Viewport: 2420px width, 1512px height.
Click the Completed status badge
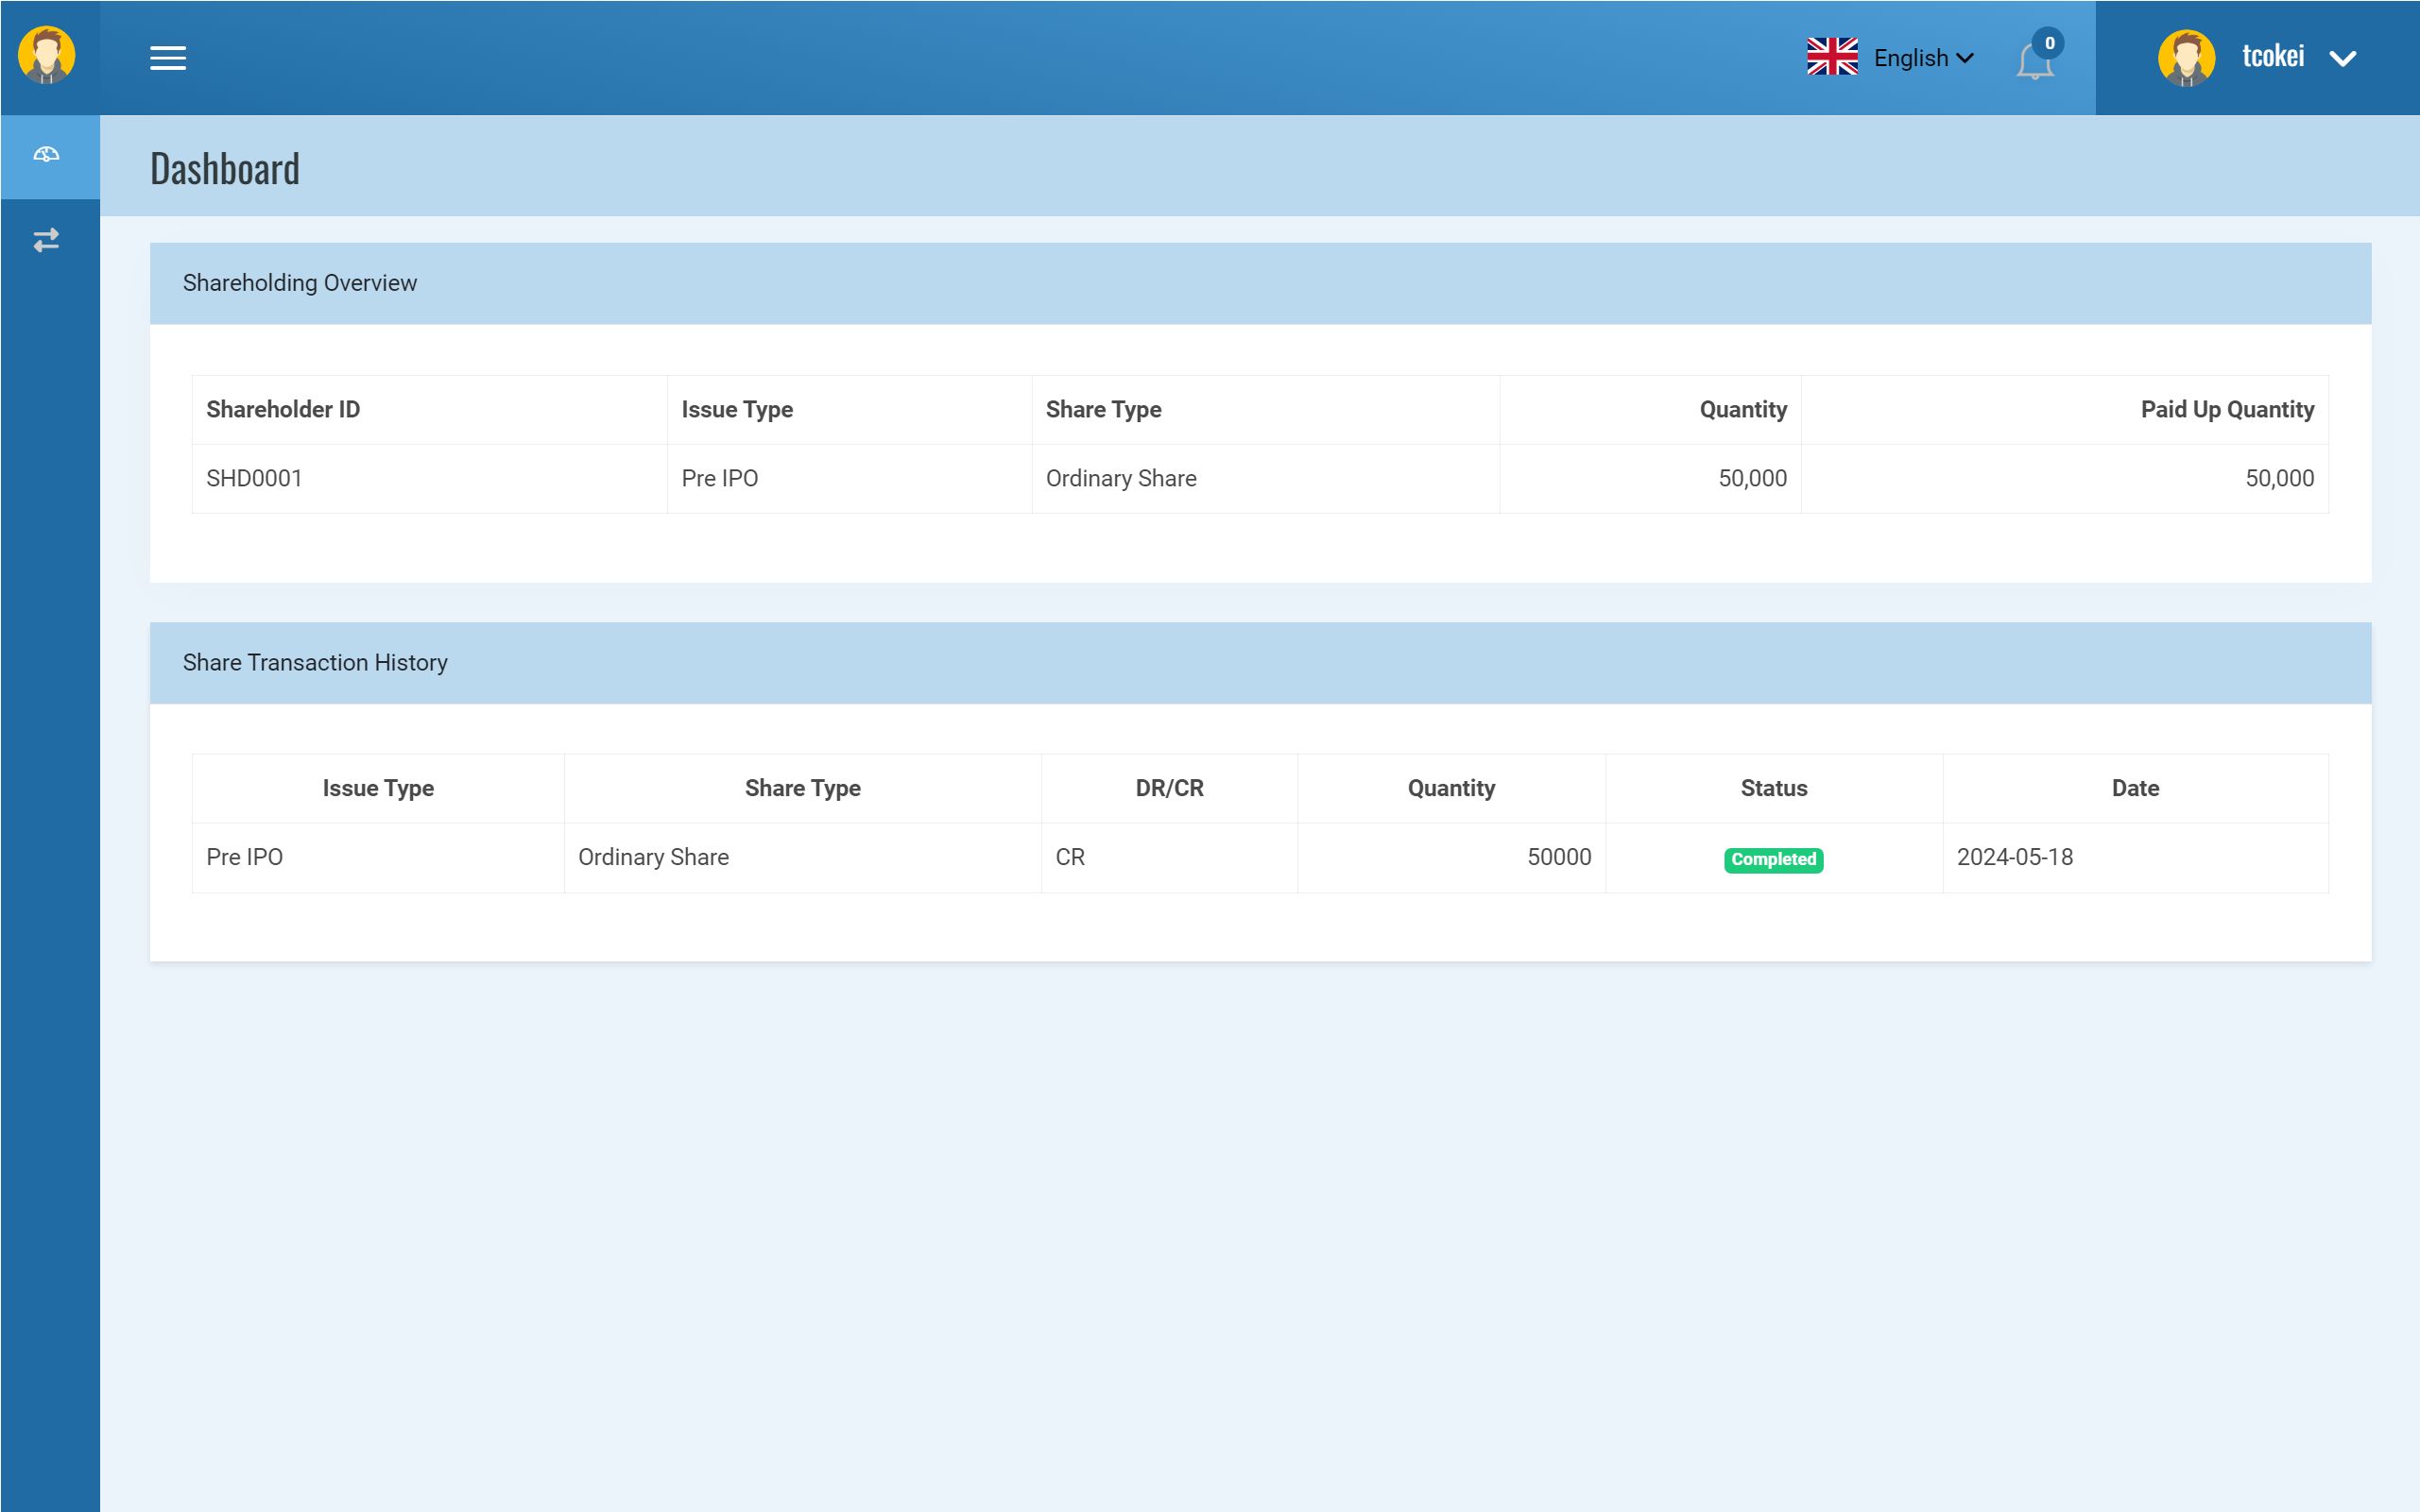coord(1773,859)
